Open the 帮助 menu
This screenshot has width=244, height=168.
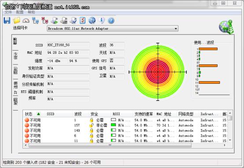[31, 12]
